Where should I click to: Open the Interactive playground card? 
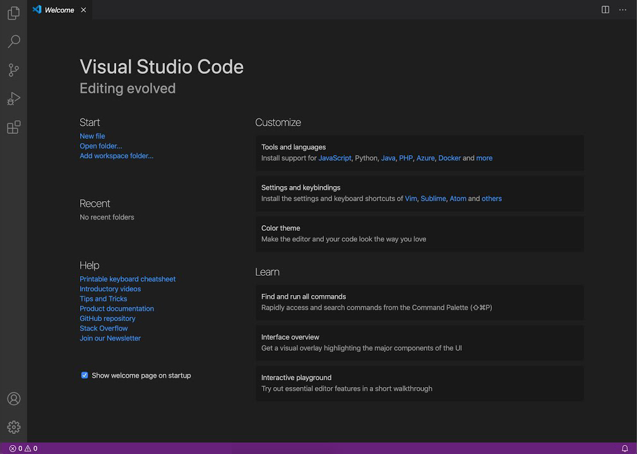[x=420, y=383]
